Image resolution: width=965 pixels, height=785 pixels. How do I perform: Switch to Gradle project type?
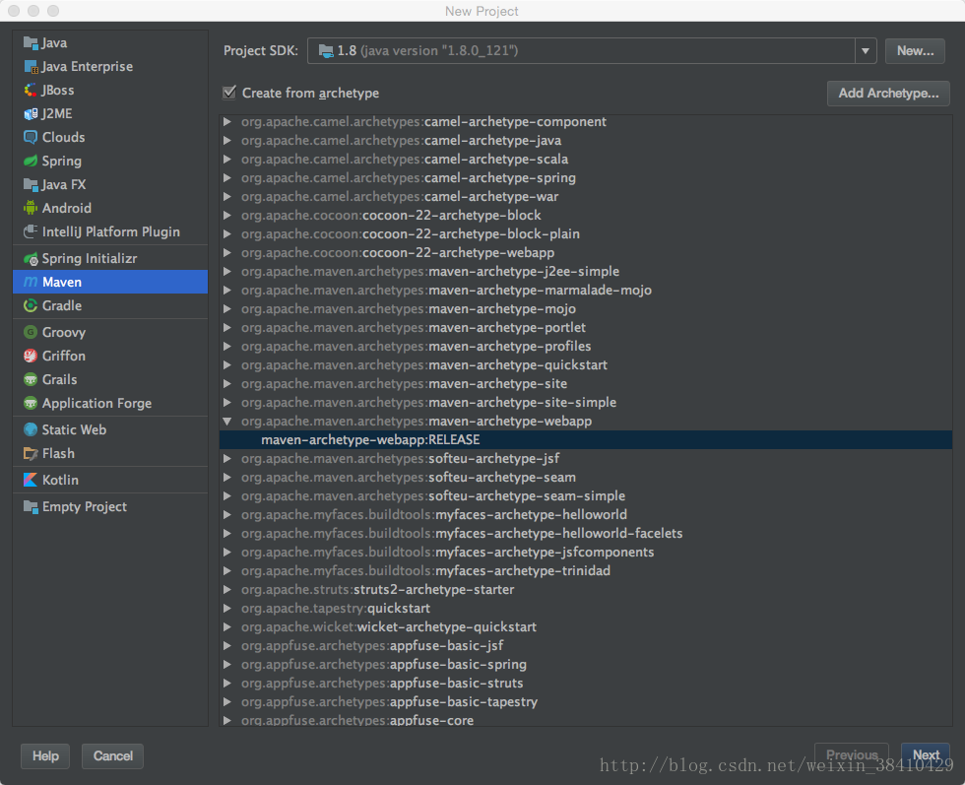(110, 305)
